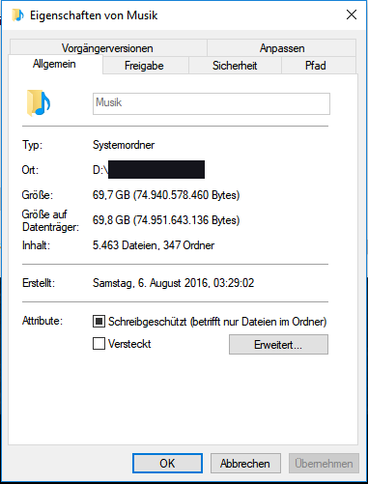Click the Musik folder name field
Image resolution: width=368 pixels, height=484 pixels.
pyautogui.click(x=212, y=103)
